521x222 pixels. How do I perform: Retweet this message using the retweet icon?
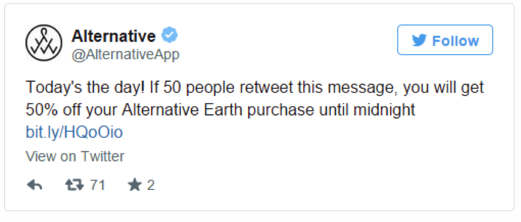coord(75,185)
